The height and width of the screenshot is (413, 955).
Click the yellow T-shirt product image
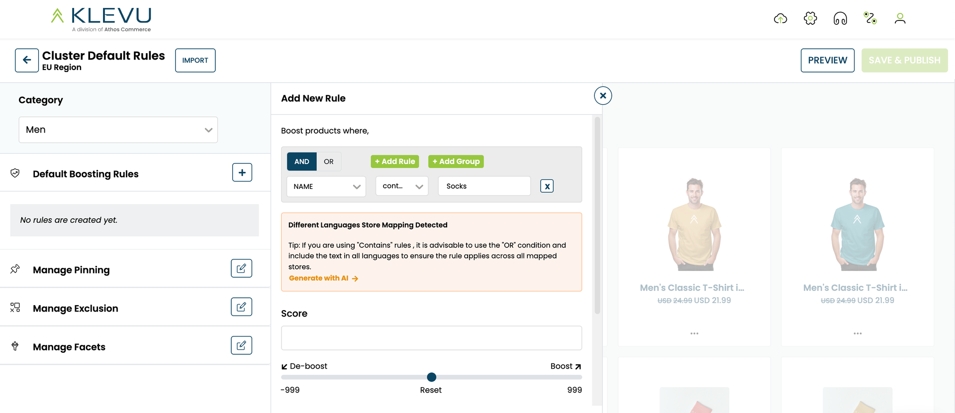tap(694, 224)
